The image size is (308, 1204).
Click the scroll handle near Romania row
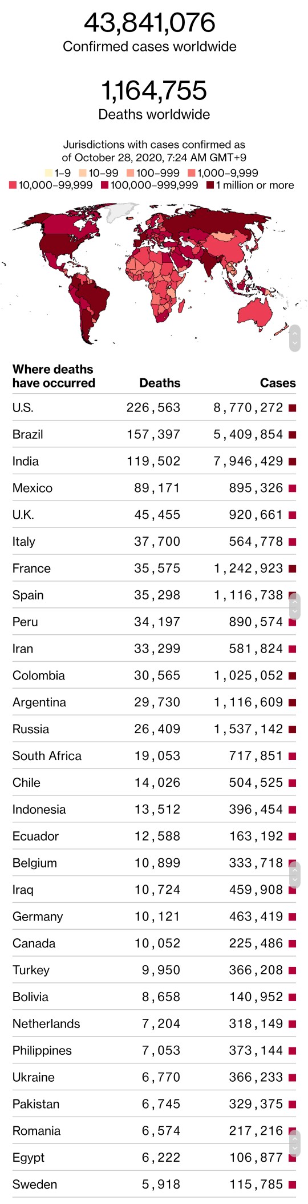tap(295, 1143)
